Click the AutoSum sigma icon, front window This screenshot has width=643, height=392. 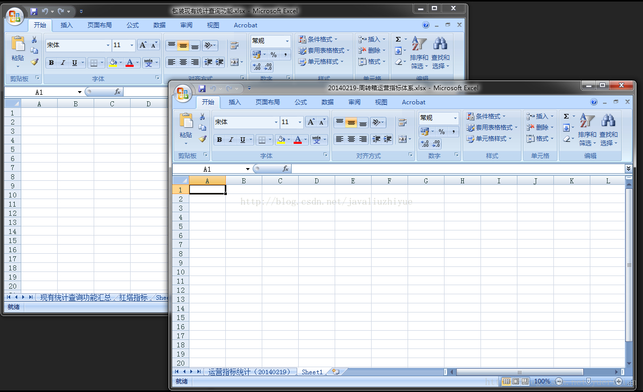pyautogui.click(x=567, y=116)
